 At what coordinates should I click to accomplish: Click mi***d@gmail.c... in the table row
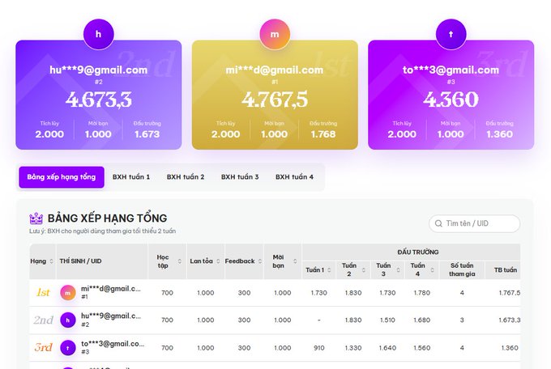pos(111,289)
